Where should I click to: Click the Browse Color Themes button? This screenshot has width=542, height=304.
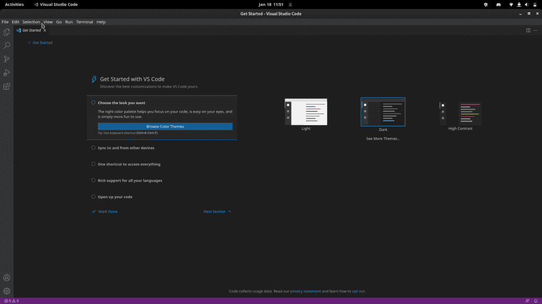165,126
